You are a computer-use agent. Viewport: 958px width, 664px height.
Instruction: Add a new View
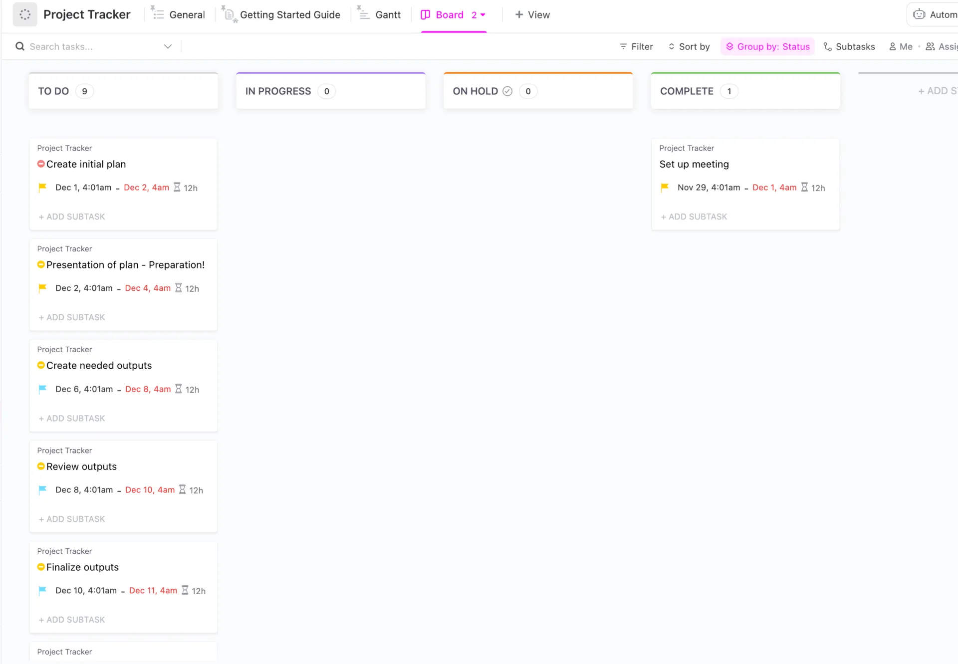pos(532,15)
